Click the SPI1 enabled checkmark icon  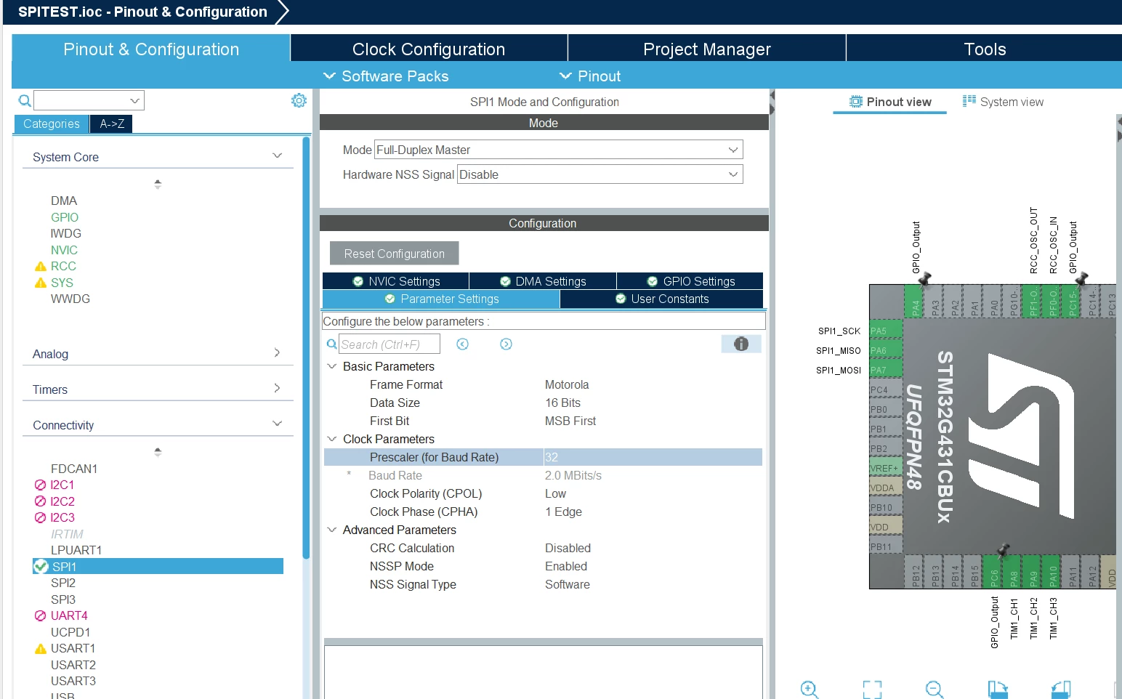pyautogui.click(x=41, y=566)
